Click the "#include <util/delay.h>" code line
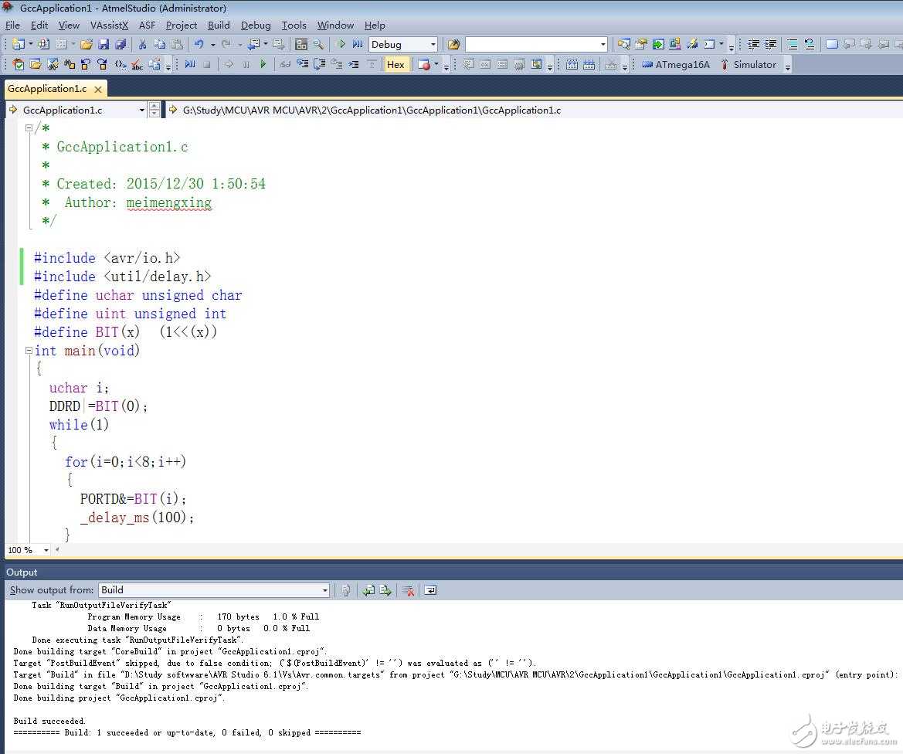This screenshot has width=903, height=754. pos(122,277)
